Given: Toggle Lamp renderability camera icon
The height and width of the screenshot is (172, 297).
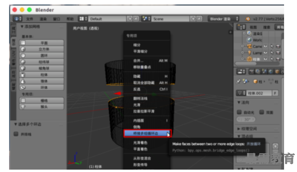Looking at the screenshot, I should coord(278,53).
